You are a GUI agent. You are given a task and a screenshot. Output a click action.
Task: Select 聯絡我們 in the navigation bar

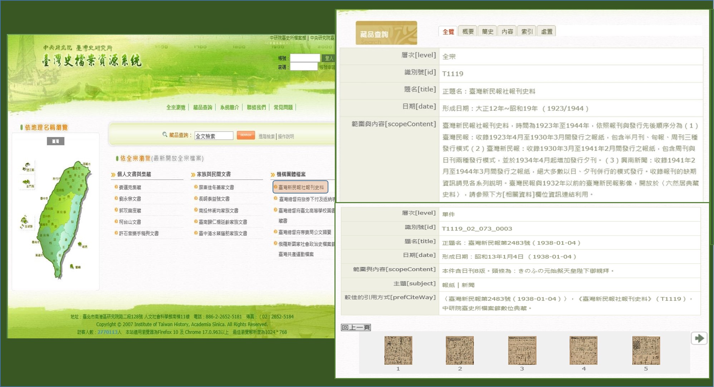point(256,107)
